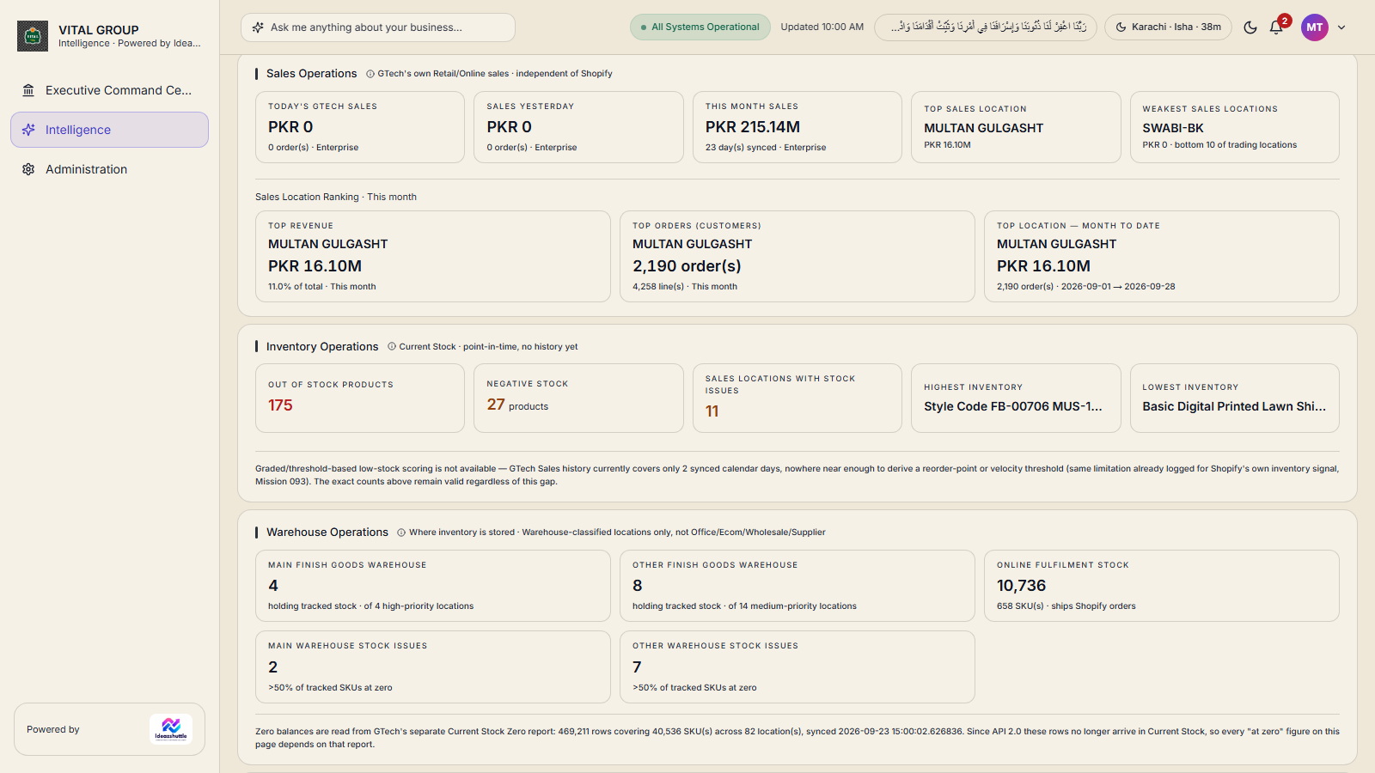Select Intelligence in the sidebar

[109, 130]
